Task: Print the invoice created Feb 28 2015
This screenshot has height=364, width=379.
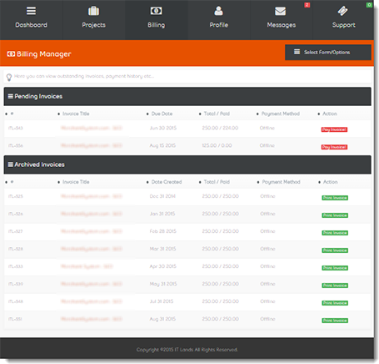Action: tap(335, 233)
